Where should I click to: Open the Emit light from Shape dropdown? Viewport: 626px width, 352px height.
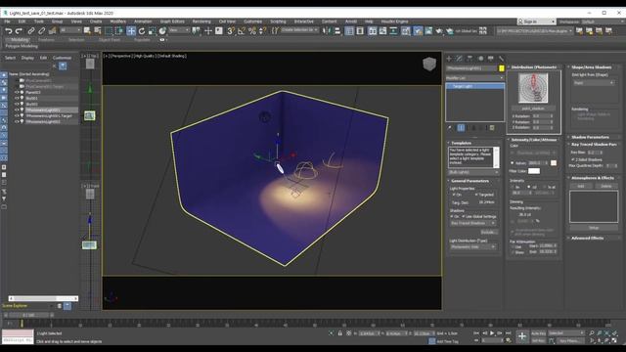tap(594, 82)
